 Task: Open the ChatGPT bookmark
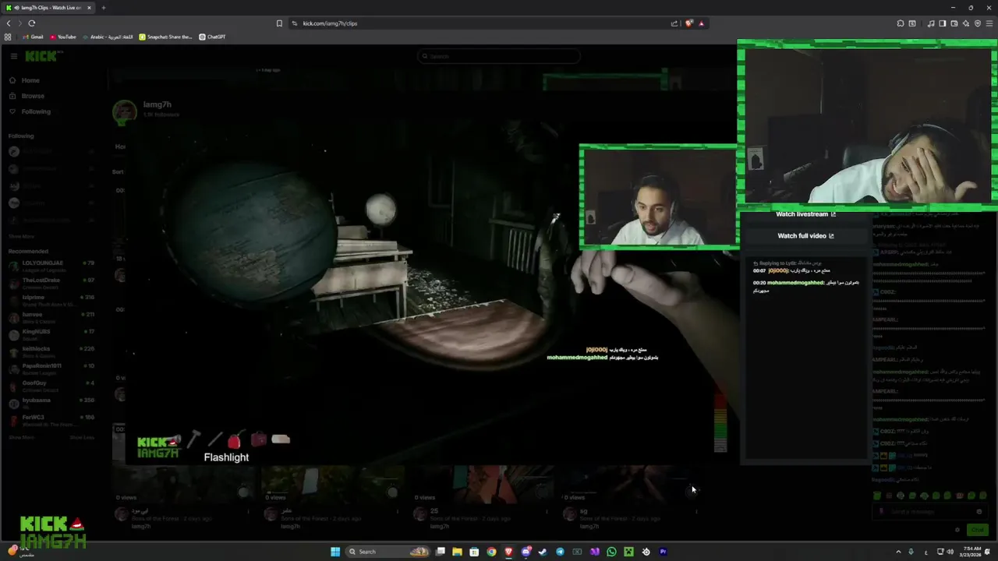click(212, 37)
